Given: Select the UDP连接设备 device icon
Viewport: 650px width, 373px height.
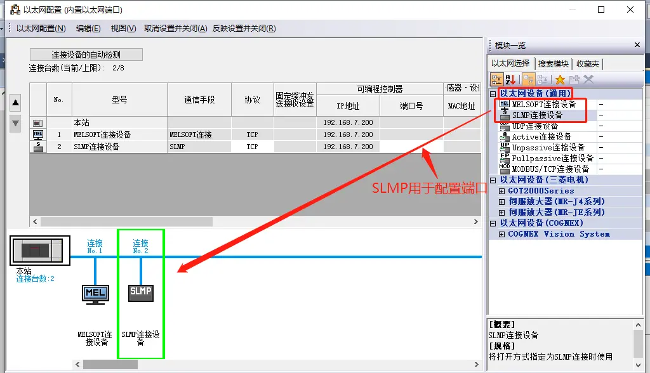Looking at the screenshot, I should point(505,126).
